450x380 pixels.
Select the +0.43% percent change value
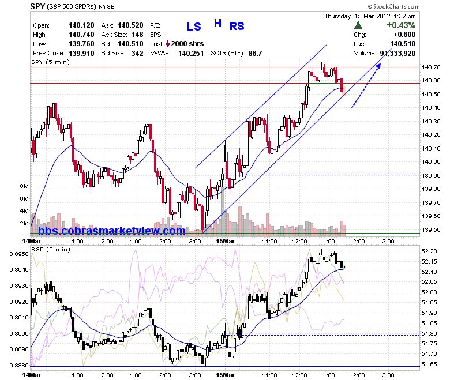click(401, 25)
